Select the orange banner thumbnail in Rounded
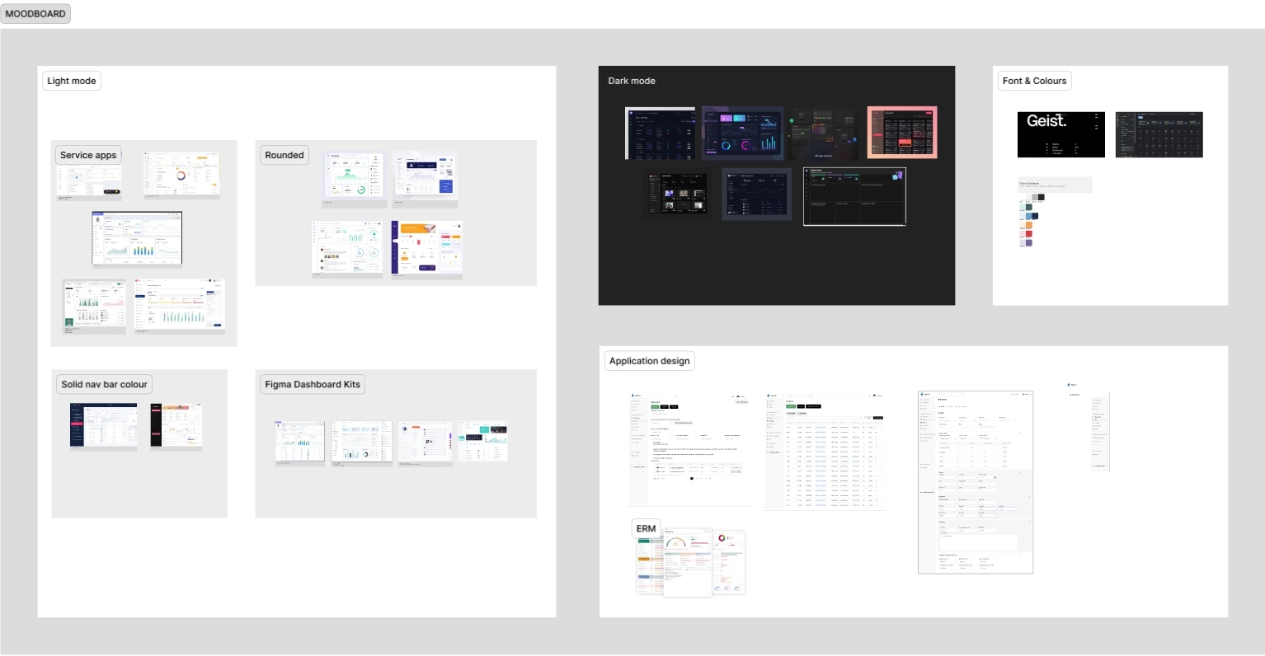 [427, 250]
